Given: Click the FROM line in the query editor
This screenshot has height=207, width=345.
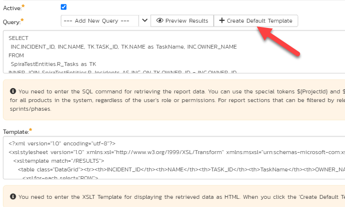Looking at the screenshot, I should (16, 55).
